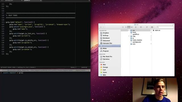Switch Finder to Cover Flow view
The width and height of the screenshot is (182, 102).
pyautogui.click(x=132, y=27)
